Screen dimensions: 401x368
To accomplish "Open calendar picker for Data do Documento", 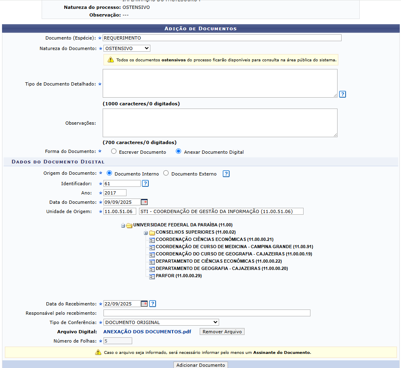I will (x=144, y=202).
